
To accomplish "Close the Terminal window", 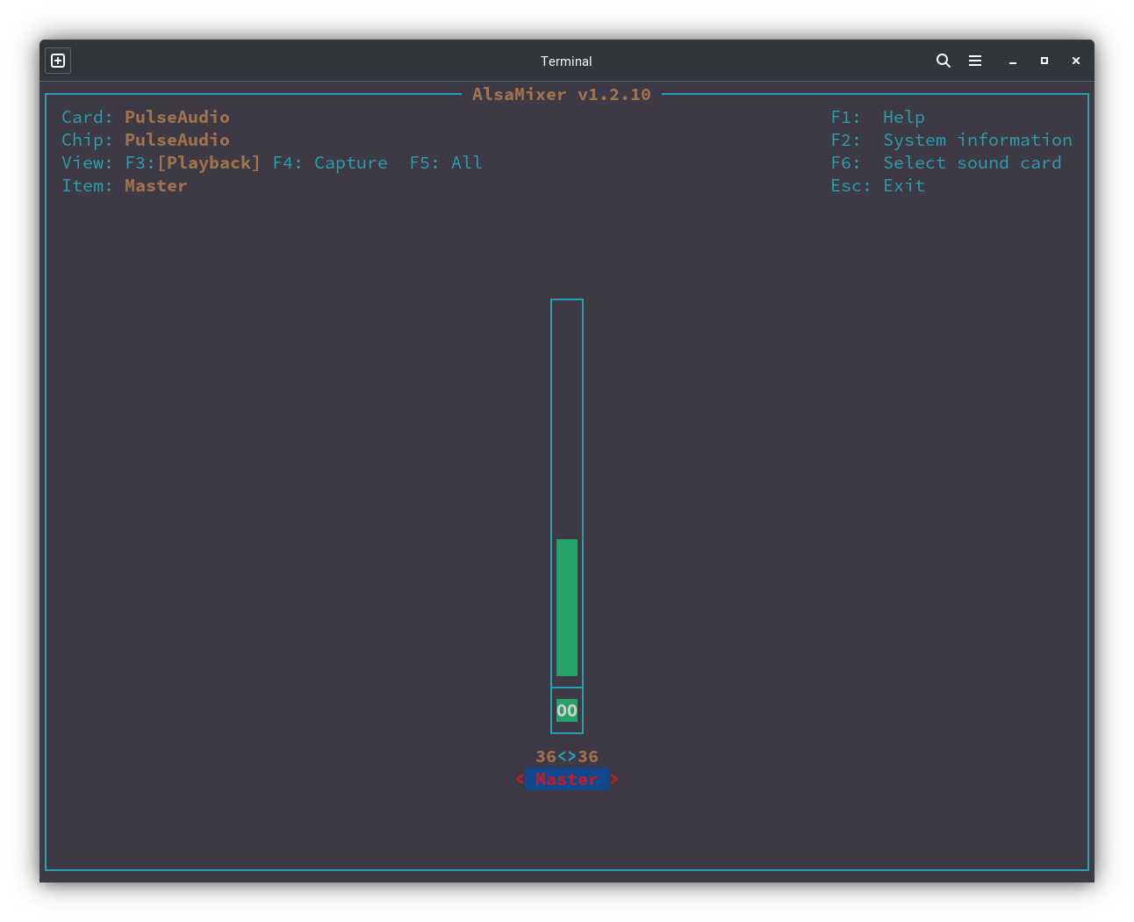I will pyautogui.click(x=1076, y=61).
